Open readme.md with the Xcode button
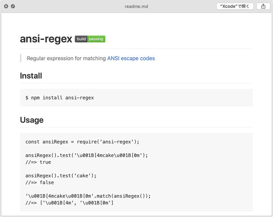Viewport: 273px width, 217px height. (x=235, y=6)
